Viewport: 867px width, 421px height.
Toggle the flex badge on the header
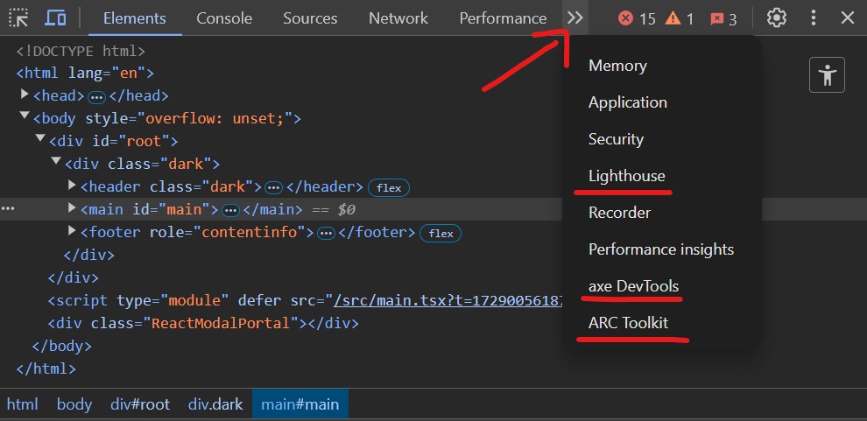tap(389, 188)
